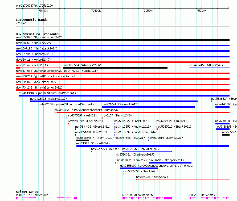Click the black bar of nsv5856564 (Almarri2020)
This screenshot has height=201, width=237.
pos(115,68)
